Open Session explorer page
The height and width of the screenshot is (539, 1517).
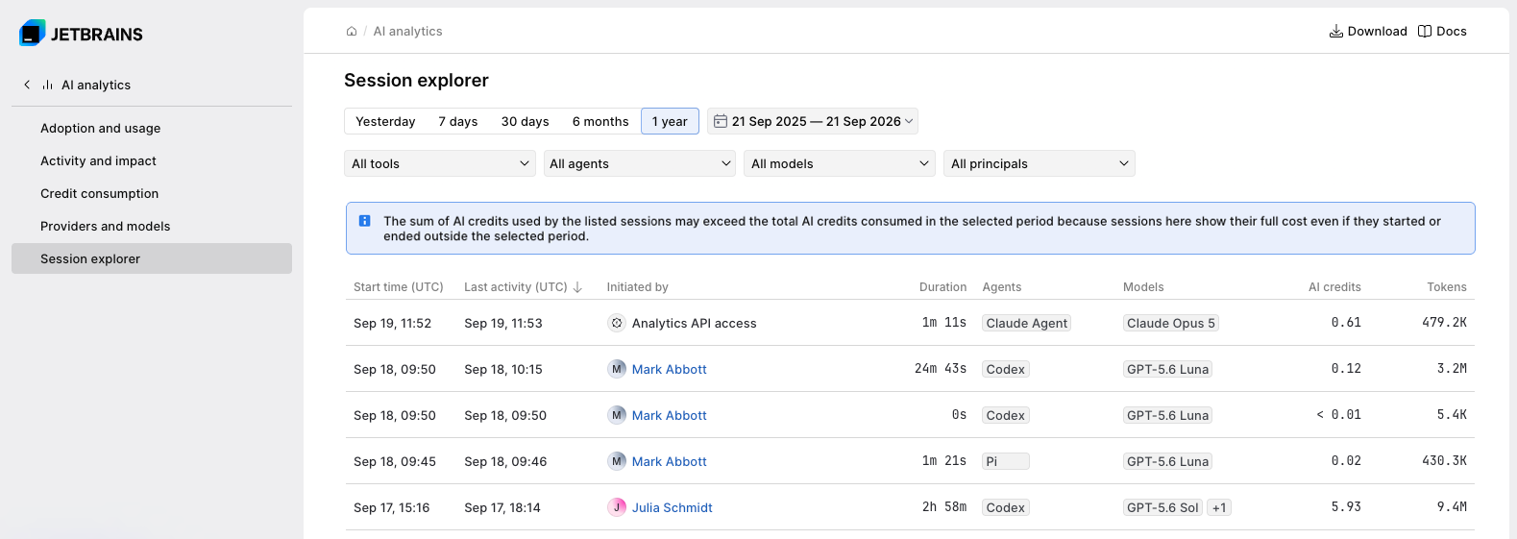pos(152,258)
